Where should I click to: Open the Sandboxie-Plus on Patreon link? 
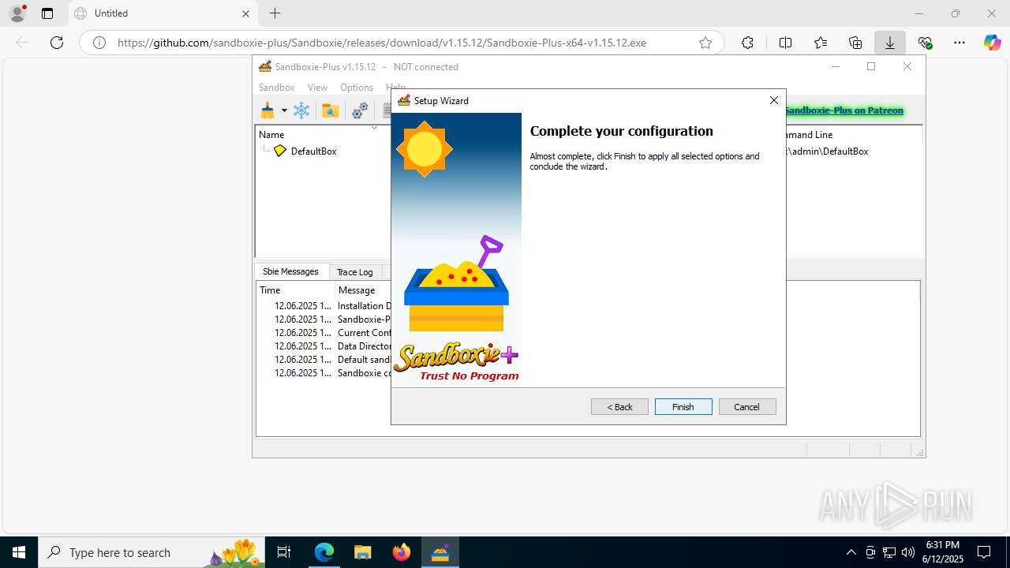coord(844,110)
